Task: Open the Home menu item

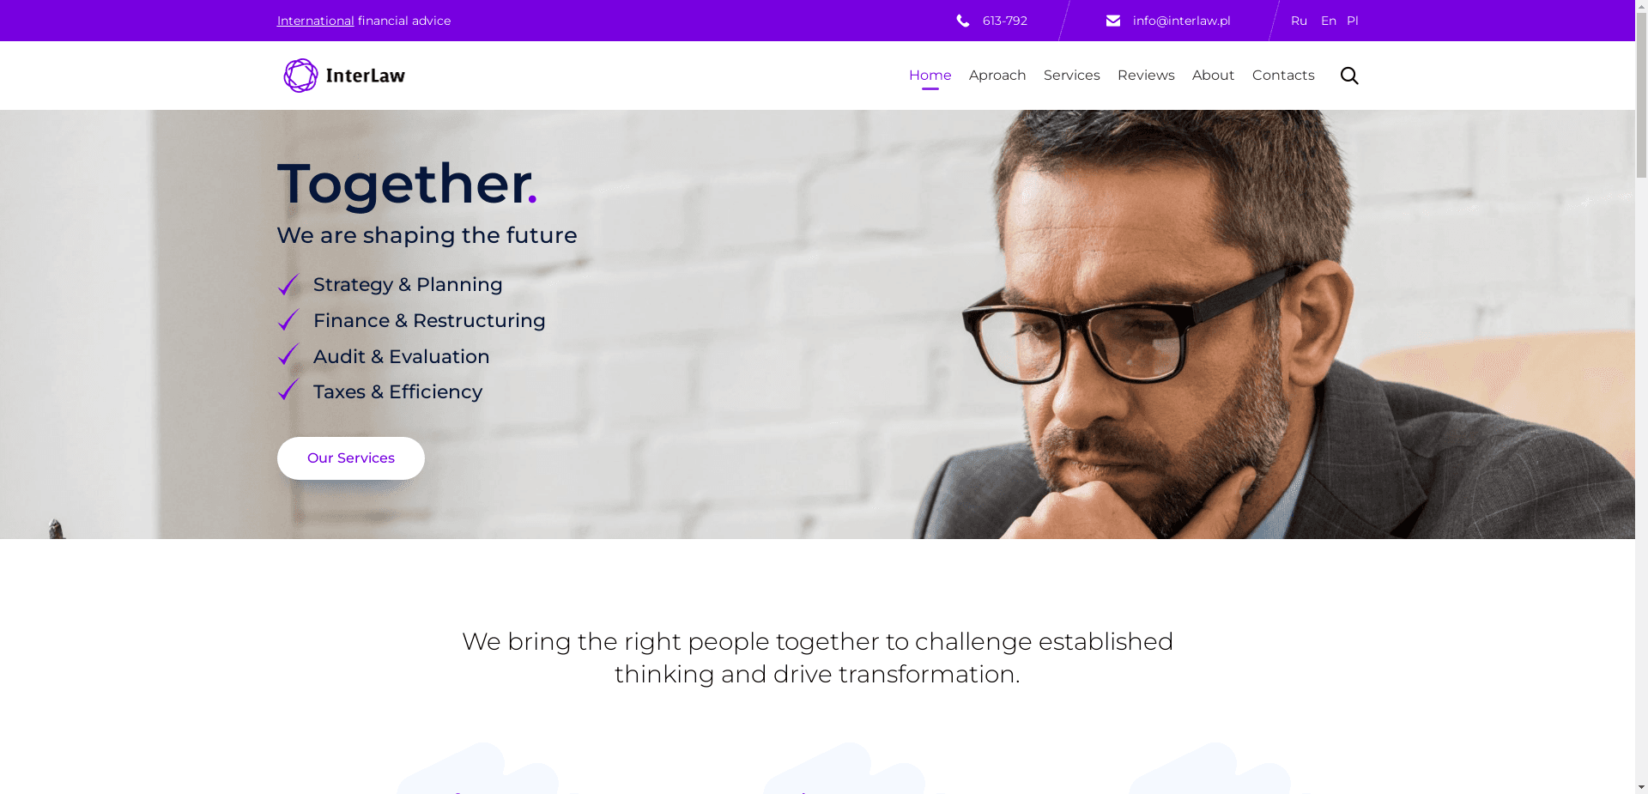Action: click(930, 76)
